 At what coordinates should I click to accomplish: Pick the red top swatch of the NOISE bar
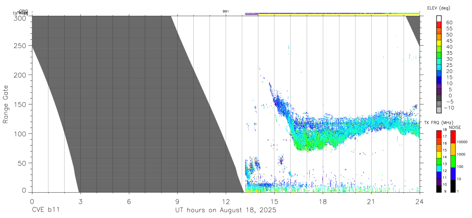coord(452,136)
